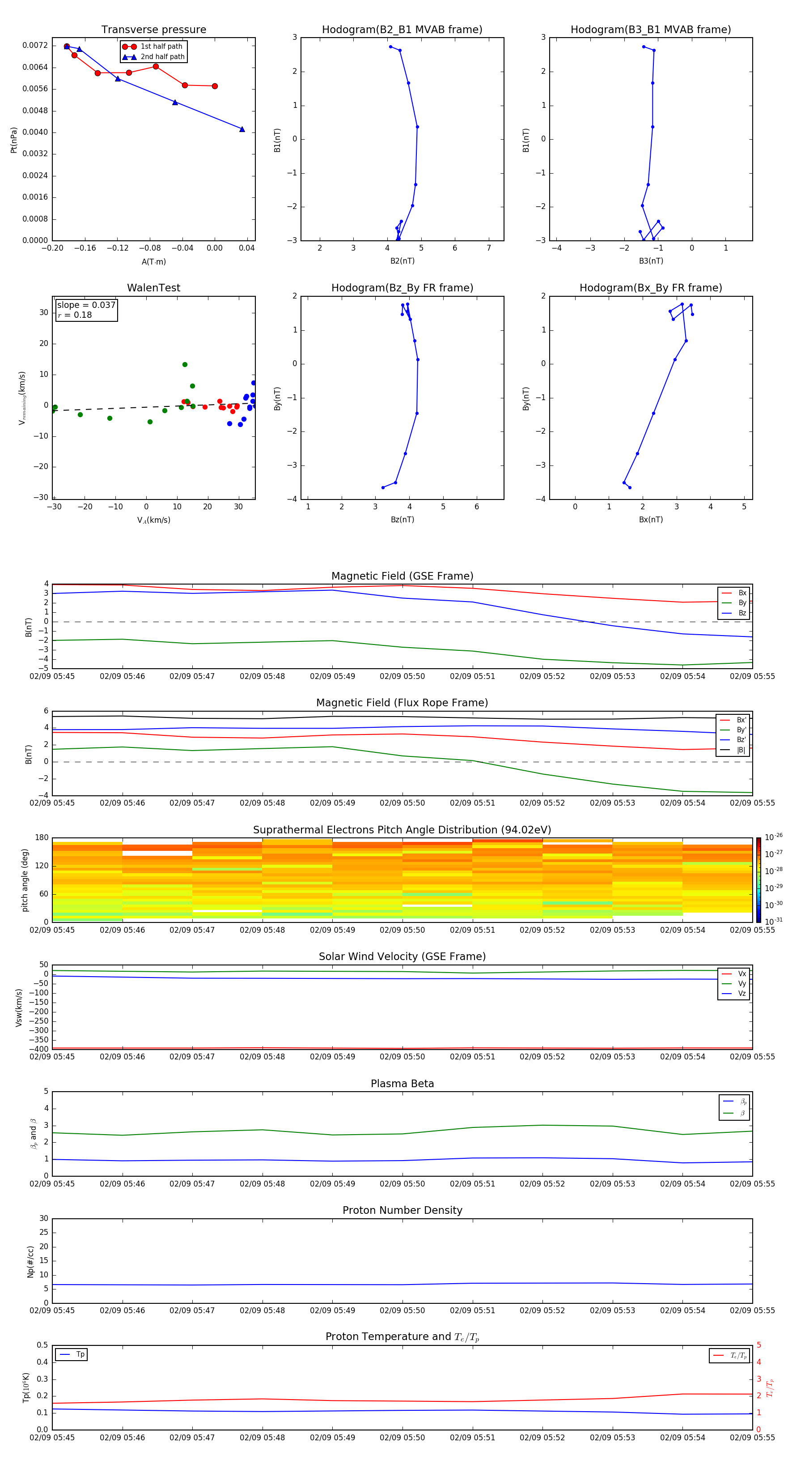Click the Suprathermal Electrons Pitch Angle Distribution title
The height and width of the screenshot is (1477, 805).
click(402, 830)
